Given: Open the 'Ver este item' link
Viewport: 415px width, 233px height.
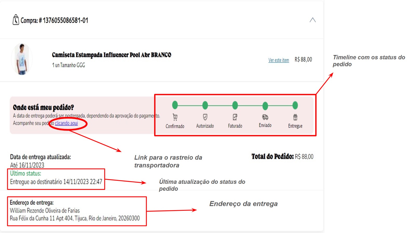Looking at the screenshot, I should [279, 60].
